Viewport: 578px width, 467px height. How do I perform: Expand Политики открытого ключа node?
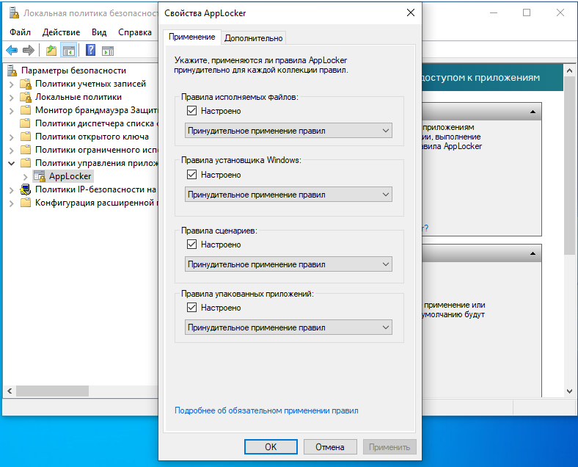click(x=12, y=137)
